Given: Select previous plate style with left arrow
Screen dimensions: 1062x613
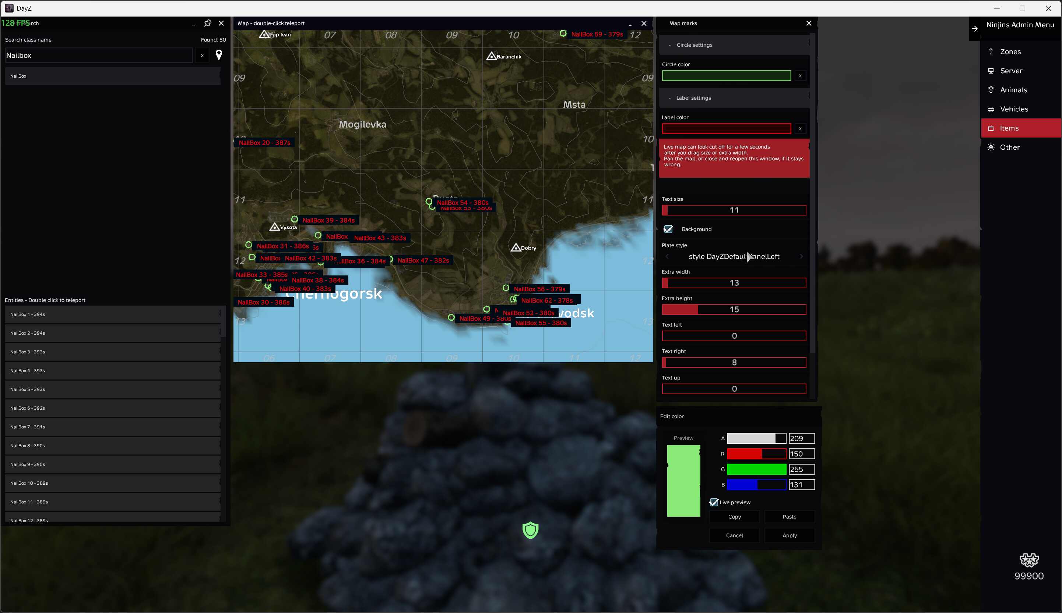Looking at the screenshot, I should click(x=667, y=256).
